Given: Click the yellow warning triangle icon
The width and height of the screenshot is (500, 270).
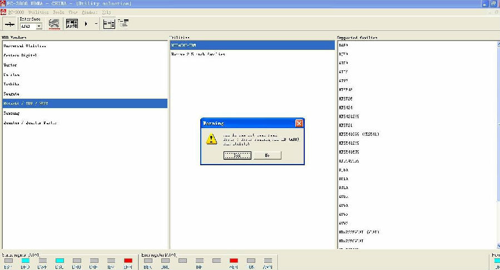Looking at the screenshot, I should click(x=211, y=139).
